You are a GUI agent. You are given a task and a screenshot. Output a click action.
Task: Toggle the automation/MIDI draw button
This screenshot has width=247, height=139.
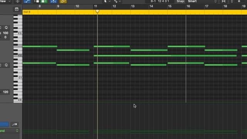[x=27, y=2]
